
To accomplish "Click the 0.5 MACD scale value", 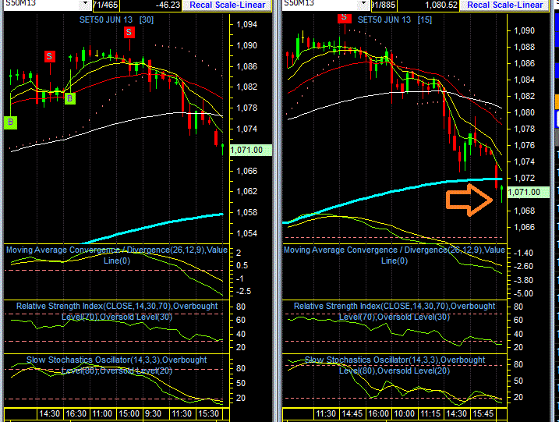I will [242, 266].
